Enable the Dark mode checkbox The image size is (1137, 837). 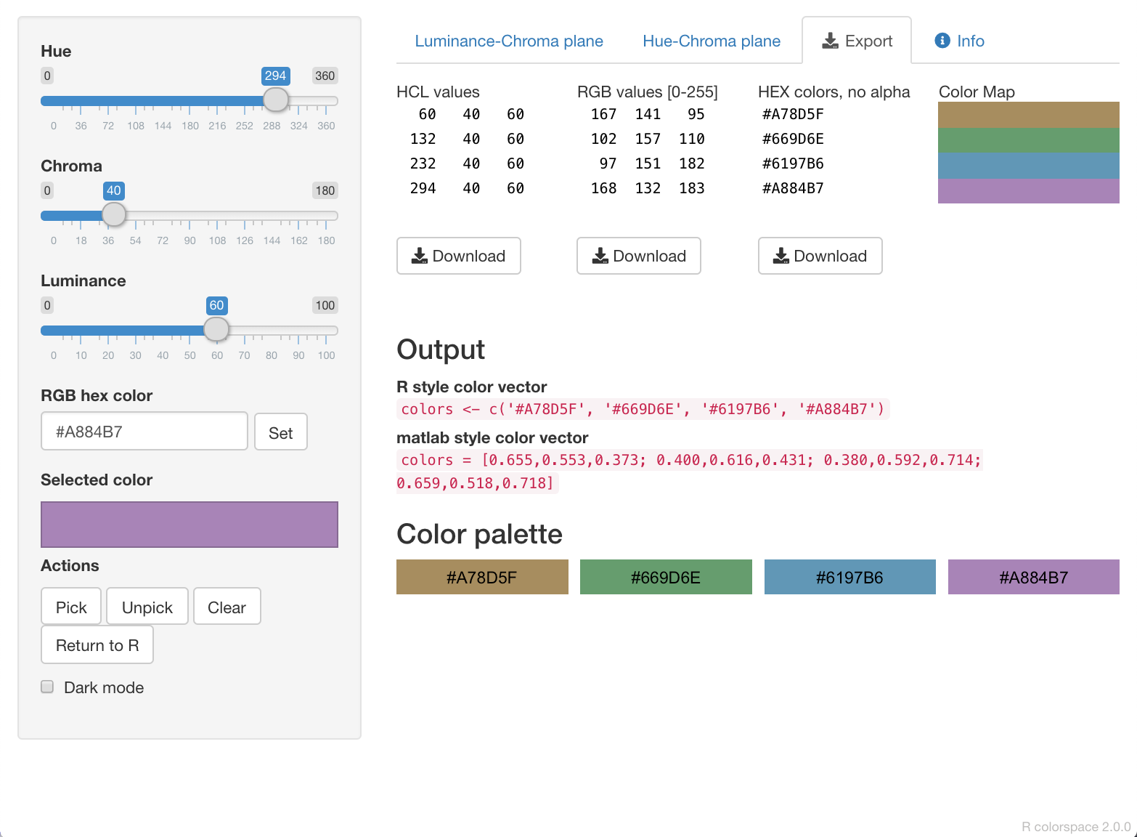click(x=48, y=687)
